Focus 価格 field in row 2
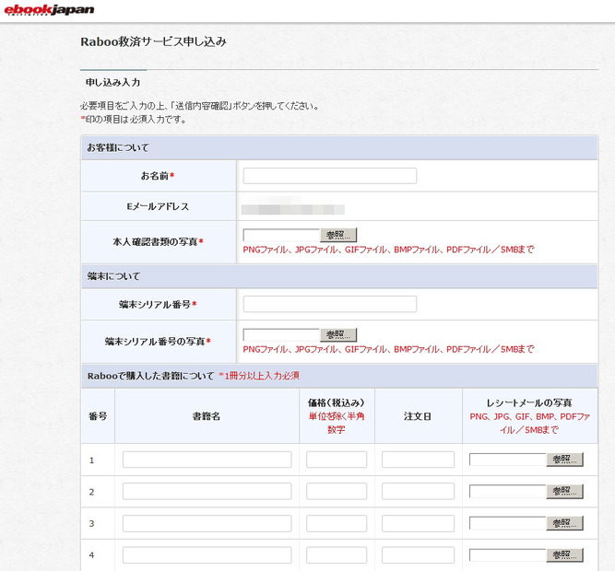 (337, 491)
